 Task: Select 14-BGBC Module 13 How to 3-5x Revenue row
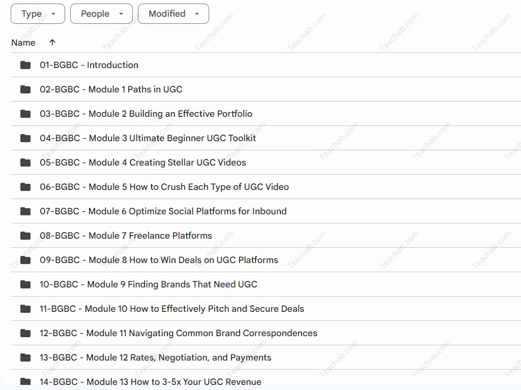click(x=150, y=382)
